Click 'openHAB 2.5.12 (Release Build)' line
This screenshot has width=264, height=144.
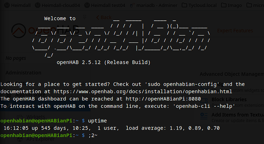point(103,62)
